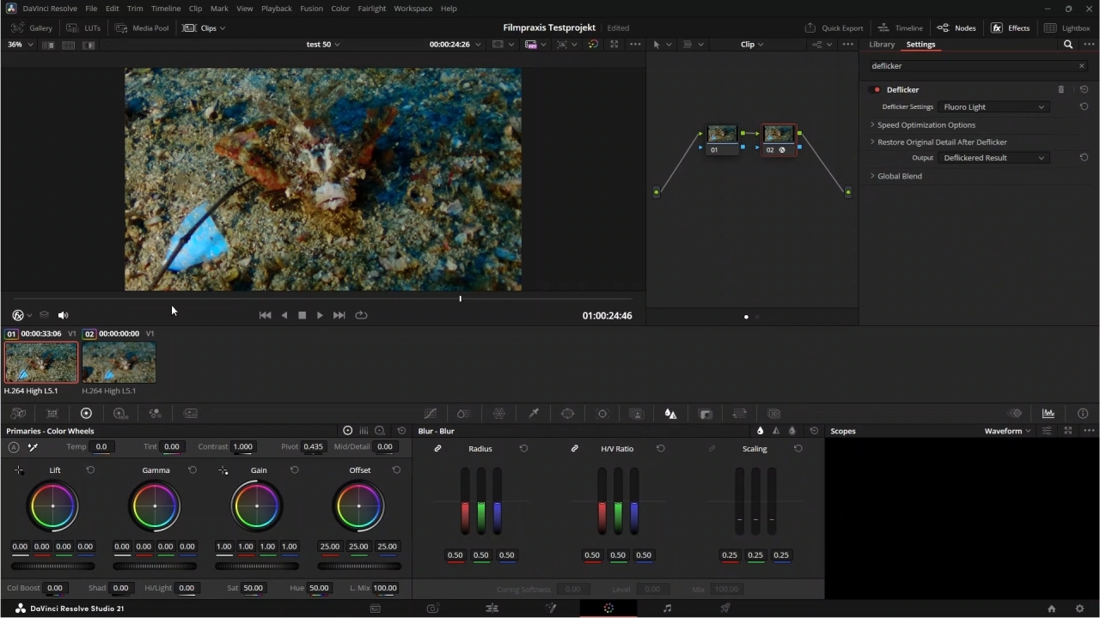Switch Primaries to Color Wheels mode
The width and height of the screenshot is (1100, 618).
coord(347,431)
